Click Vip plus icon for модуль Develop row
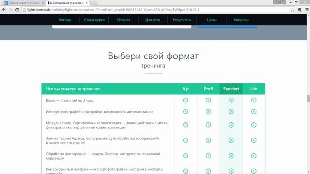This screenshot has width=310, height=174. point(186,156)
